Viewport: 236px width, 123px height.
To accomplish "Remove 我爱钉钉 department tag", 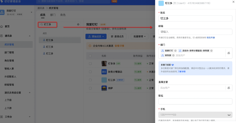I will [175, 51].
